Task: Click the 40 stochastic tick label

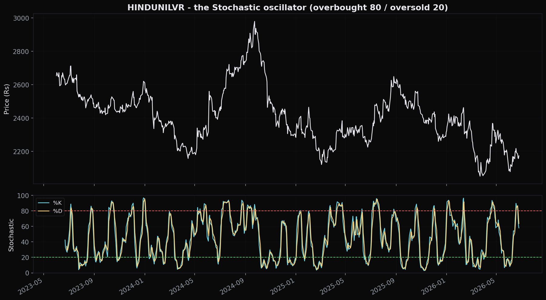Action: [x=25, y=242]
